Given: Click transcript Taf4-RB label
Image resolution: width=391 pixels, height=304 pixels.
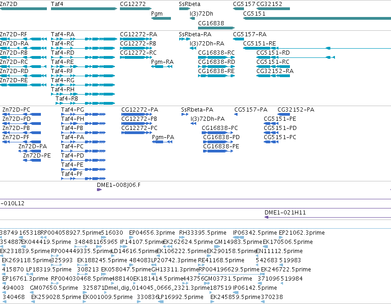Looking at the screenshot, I should [67, 99].
